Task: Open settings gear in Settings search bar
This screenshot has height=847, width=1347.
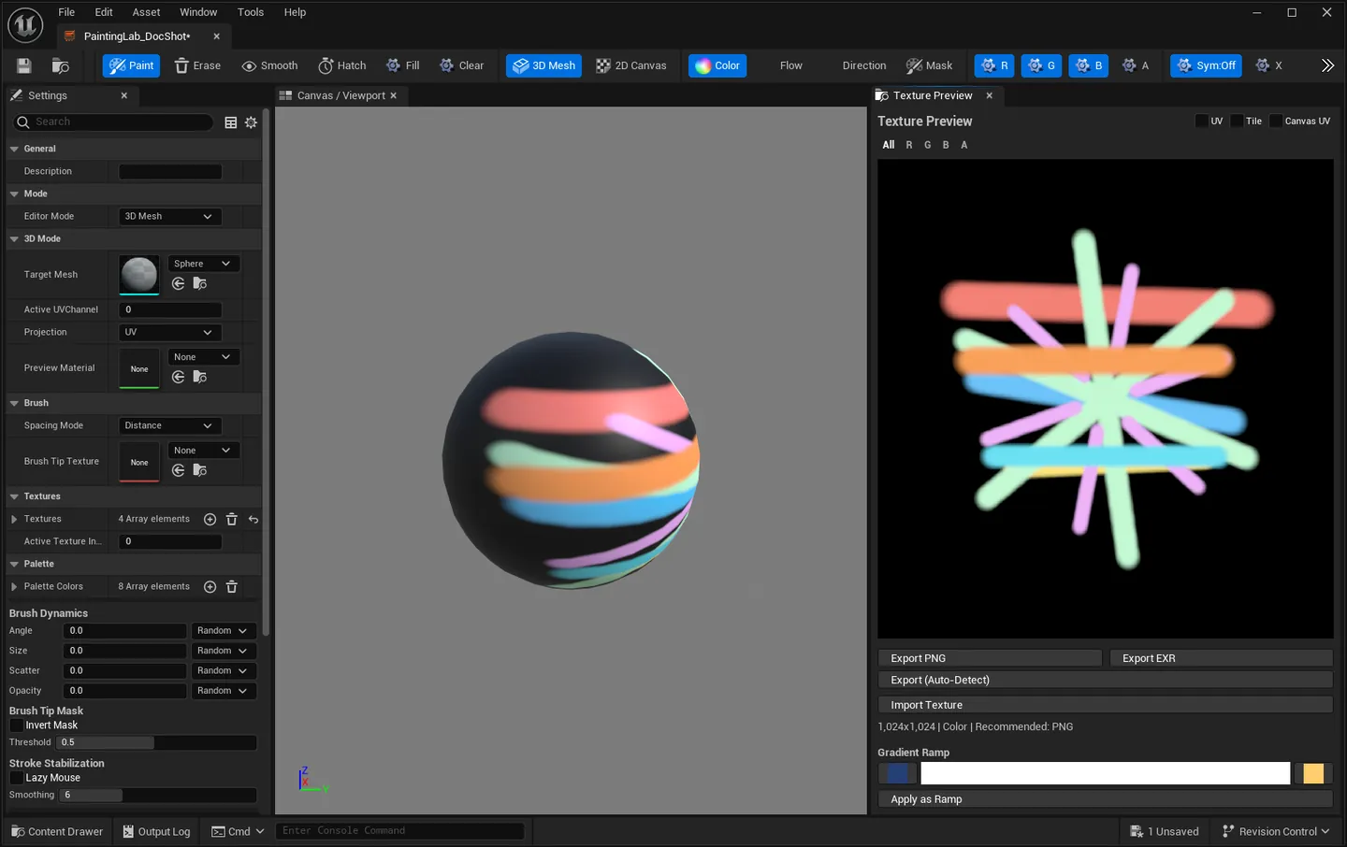Action: click(x=251, y=122)
